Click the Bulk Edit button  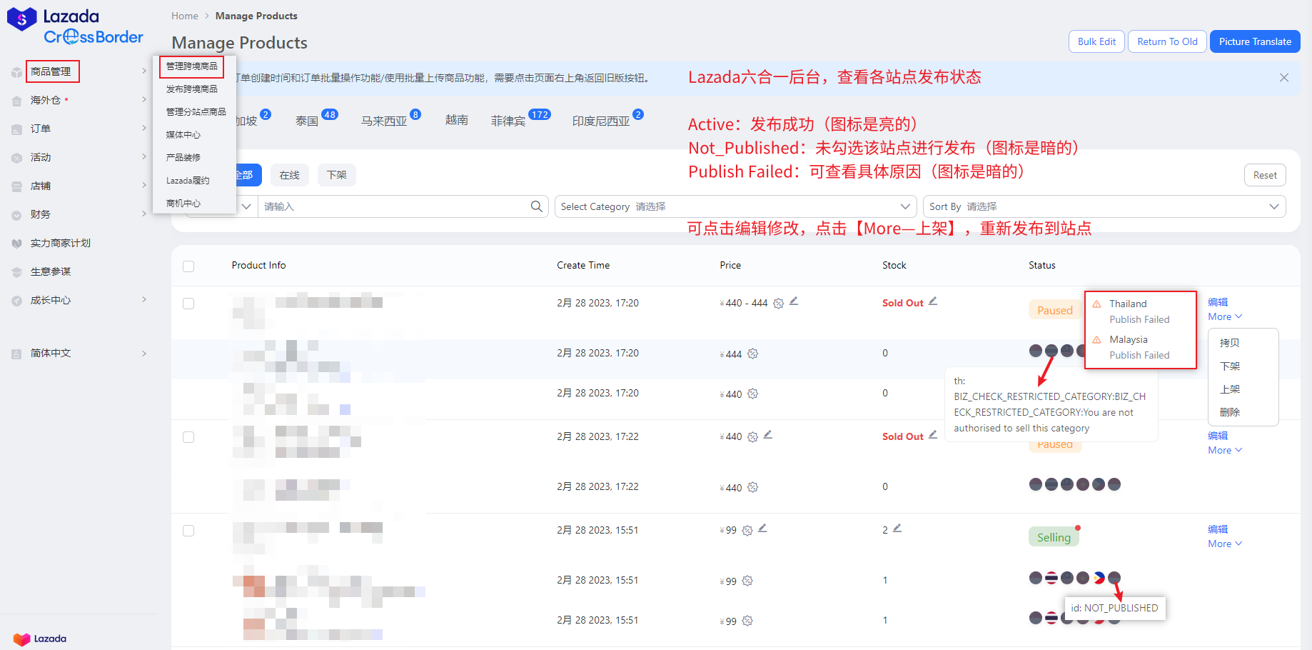pyautogui.click(x=1096, y=41)
